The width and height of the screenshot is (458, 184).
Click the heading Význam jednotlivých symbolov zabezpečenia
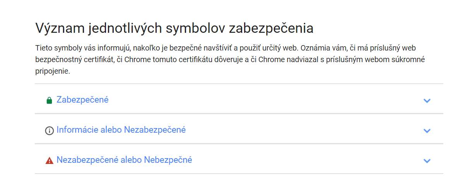174,29
